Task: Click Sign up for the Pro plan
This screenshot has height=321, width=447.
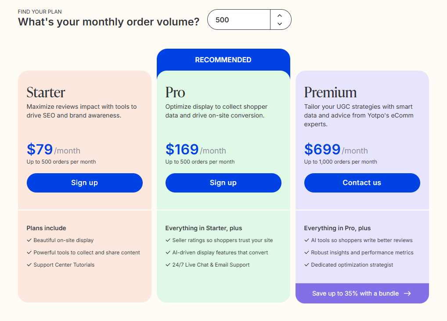Action: (x=223, y=183)
